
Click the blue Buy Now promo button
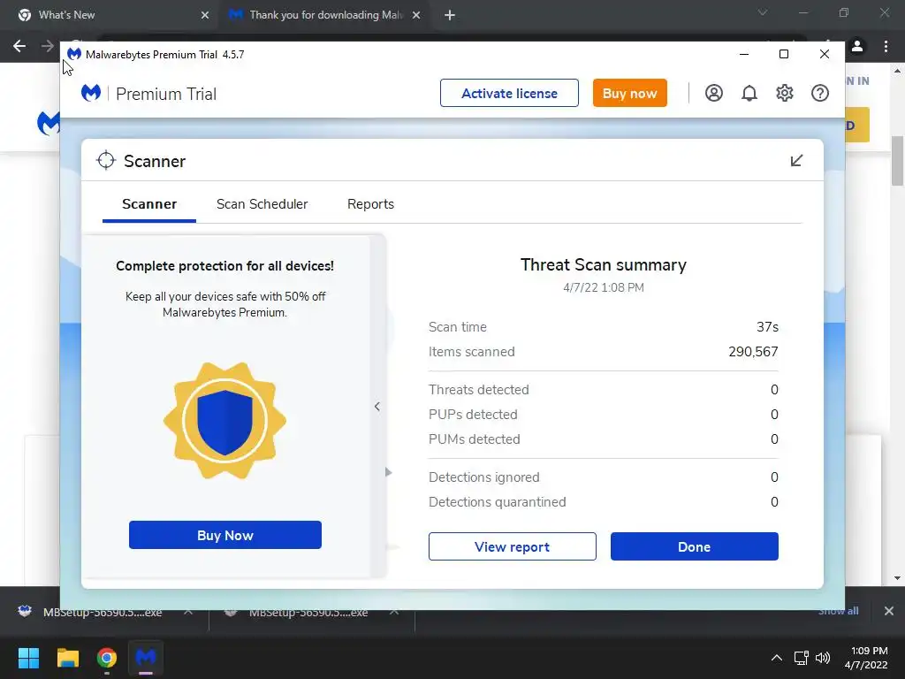[225, 535]
